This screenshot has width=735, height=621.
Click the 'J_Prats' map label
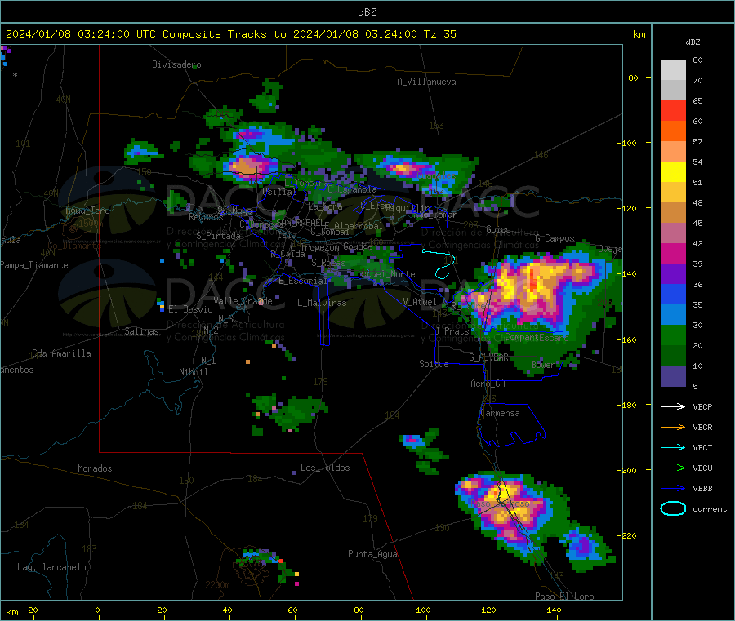[452, 331]
